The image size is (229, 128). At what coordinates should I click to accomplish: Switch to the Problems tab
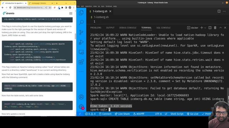point(96,28)
